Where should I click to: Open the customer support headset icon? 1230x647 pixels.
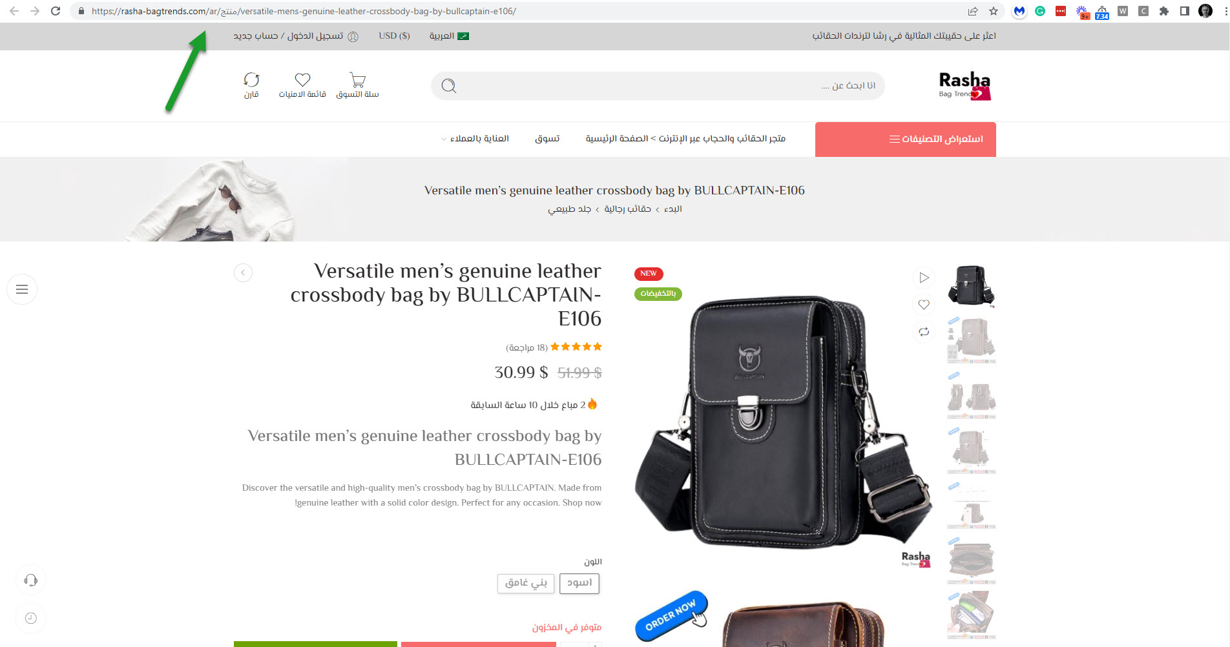tap(30, 580)
